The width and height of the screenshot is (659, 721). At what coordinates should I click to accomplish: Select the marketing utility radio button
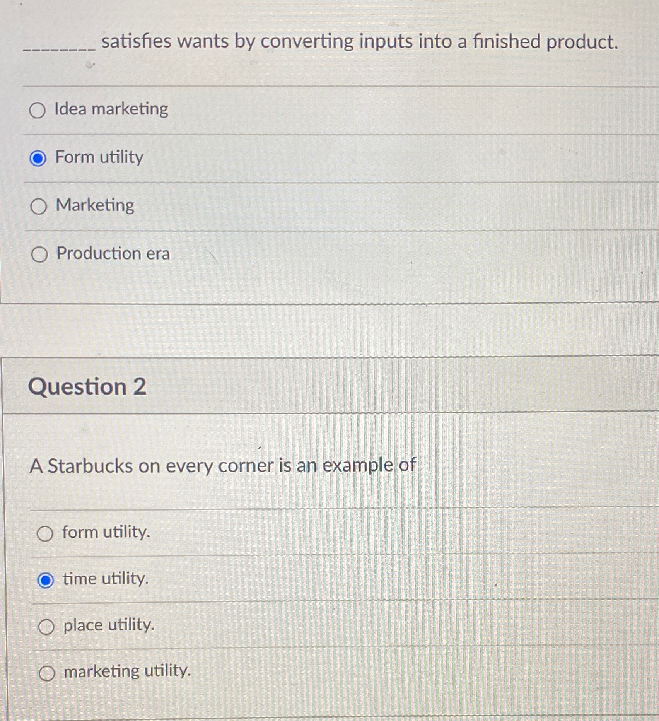[x=47, y=672]
